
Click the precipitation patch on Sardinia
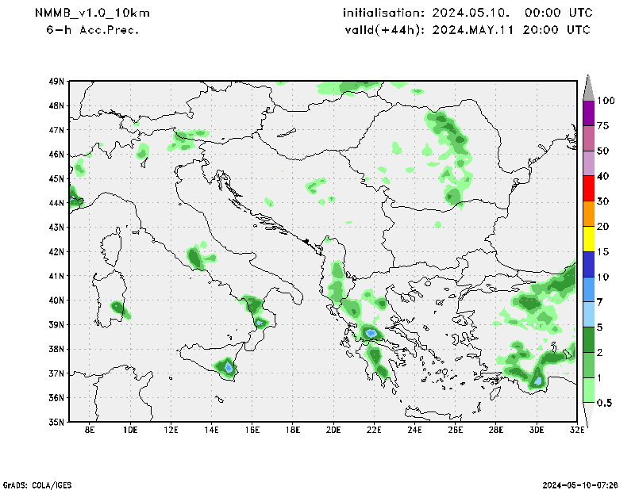118,308
